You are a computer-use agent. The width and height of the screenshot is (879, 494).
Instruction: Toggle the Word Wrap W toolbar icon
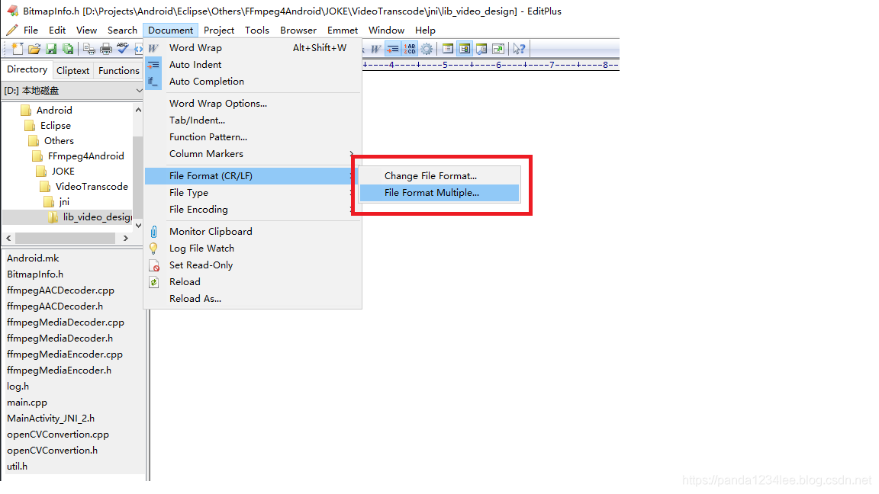point(375,49)
